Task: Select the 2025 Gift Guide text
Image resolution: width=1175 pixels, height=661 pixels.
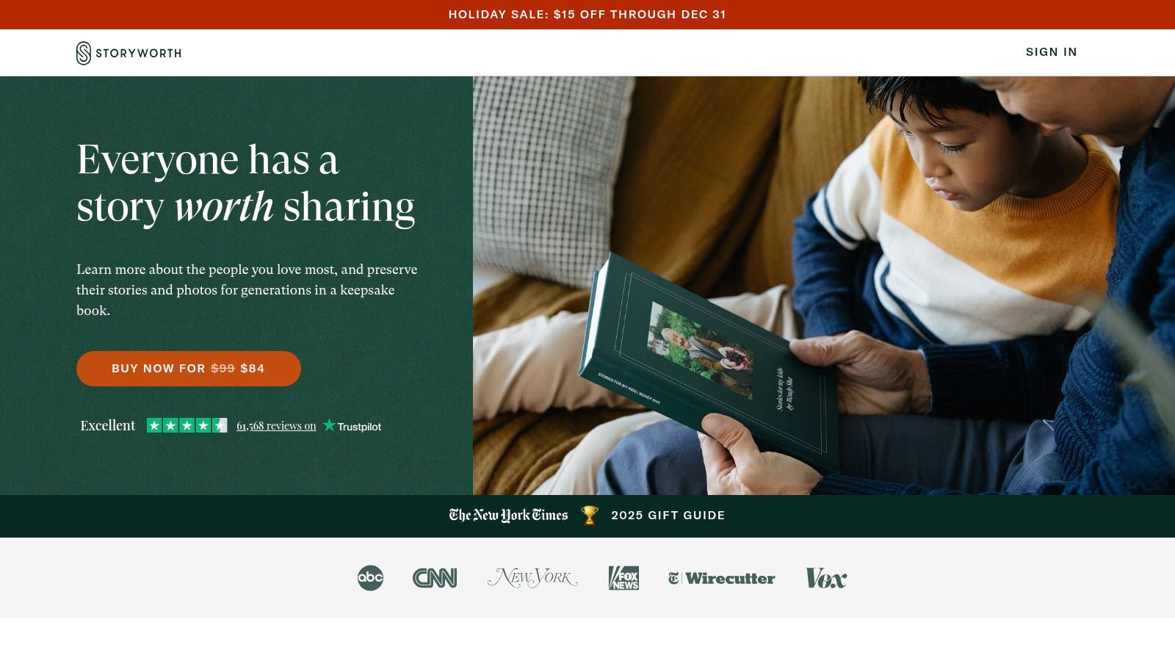Action: pos(668,516)
